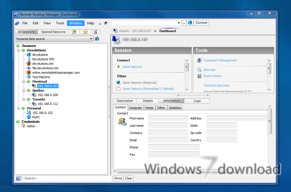Image resolution: width=291 pixels, height=192 pixels.
Task: Collapse the Montreal folder
Action: pyautogui.click(x=24, y=81)
